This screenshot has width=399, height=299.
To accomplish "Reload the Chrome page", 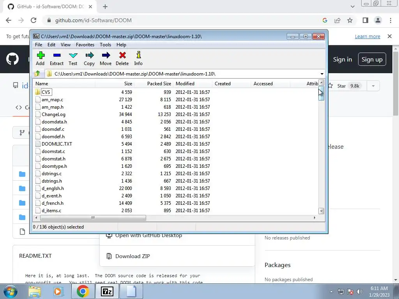I will (x=34, y=20).
